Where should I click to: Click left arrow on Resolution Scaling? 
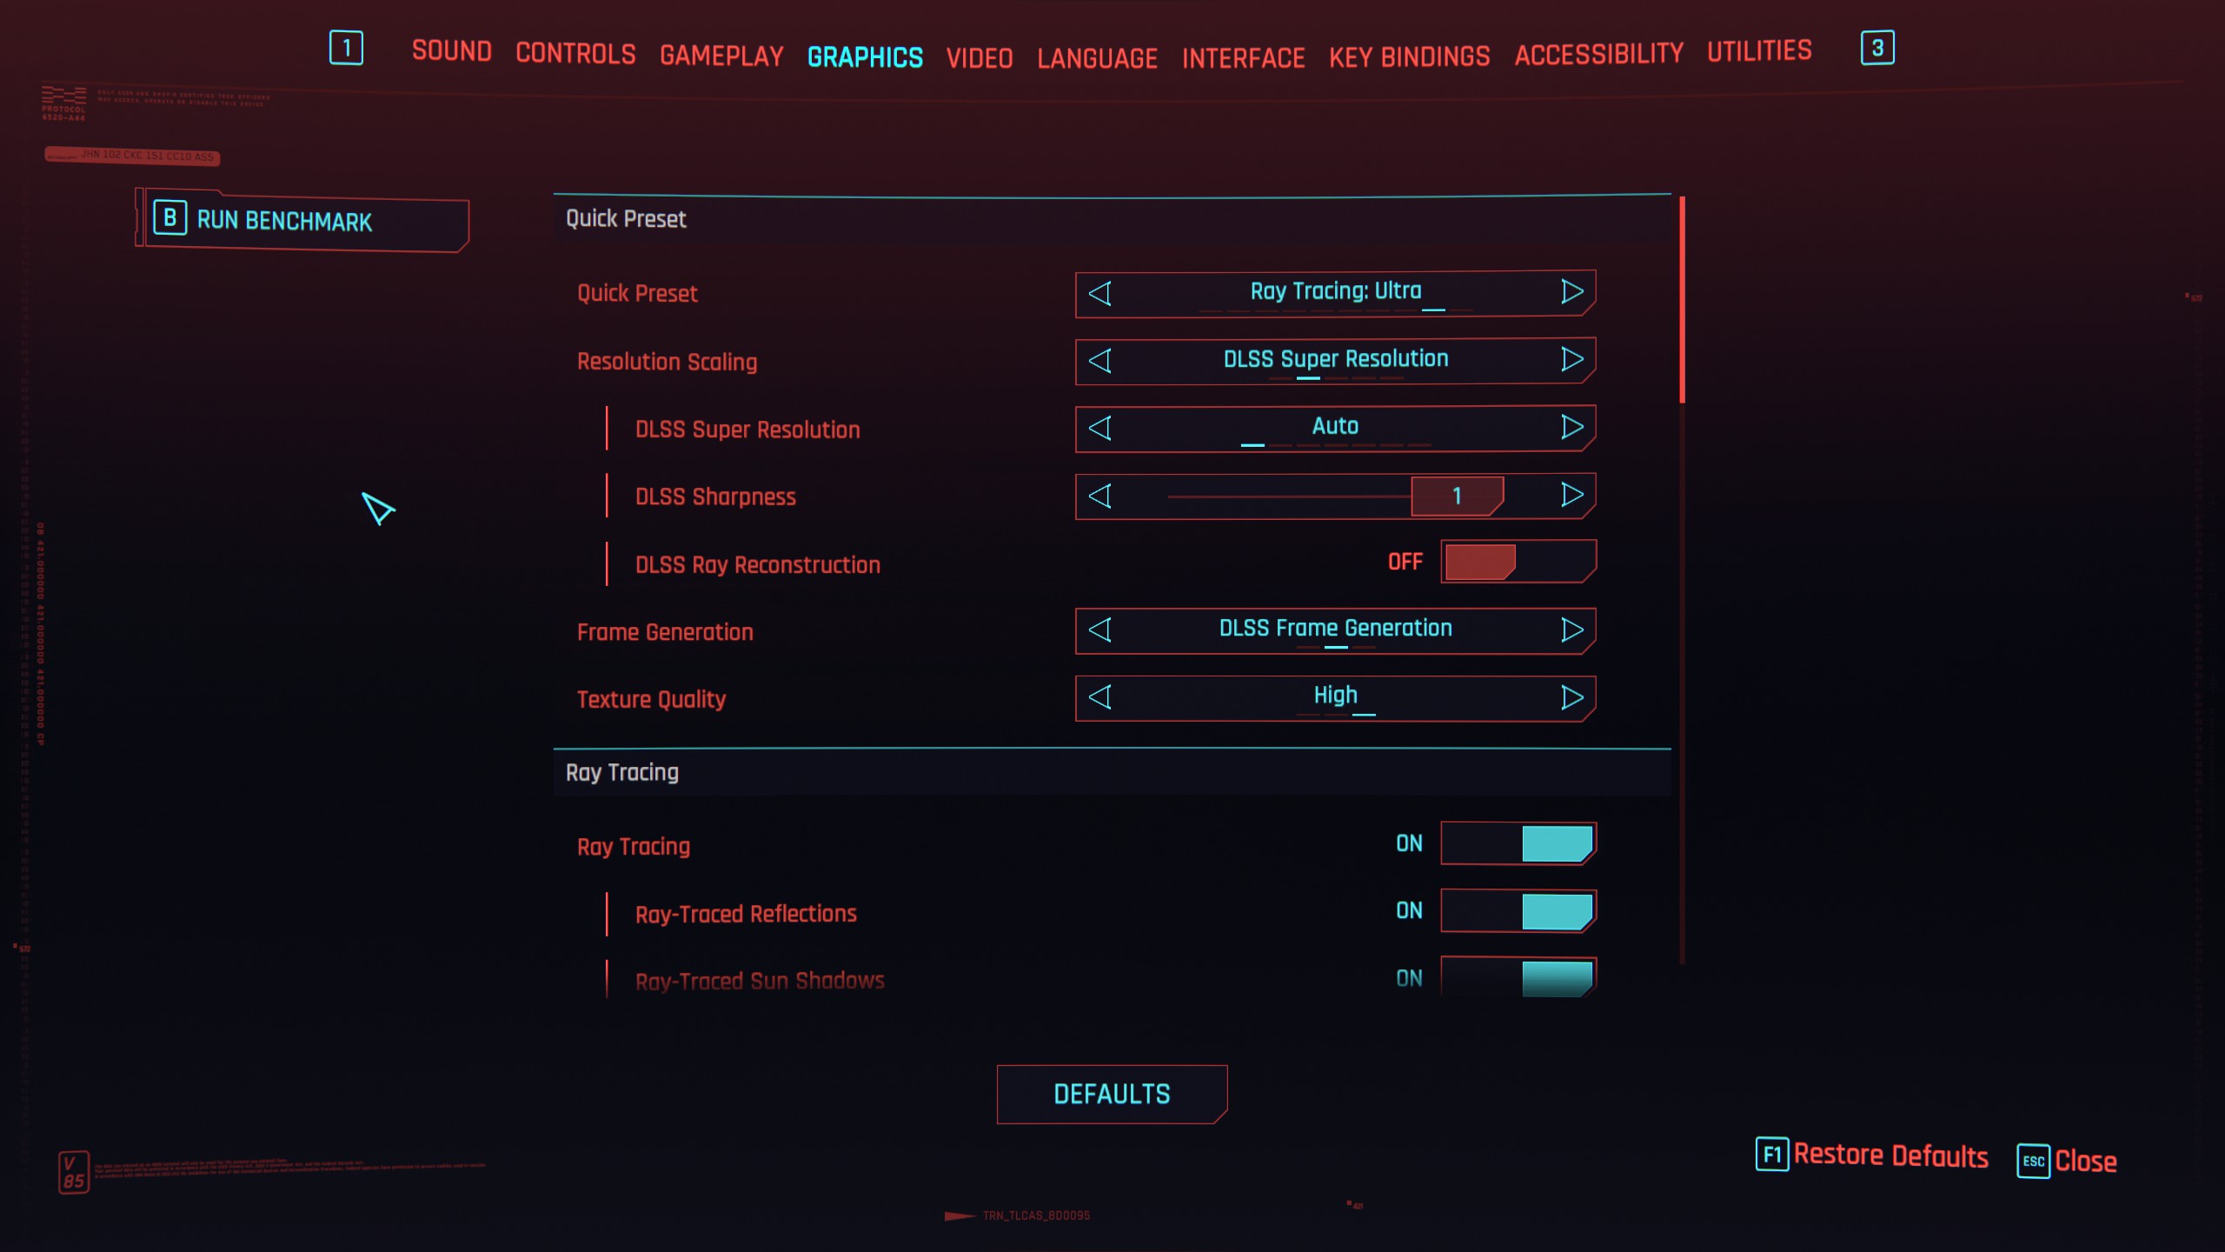coord(1099,359)
